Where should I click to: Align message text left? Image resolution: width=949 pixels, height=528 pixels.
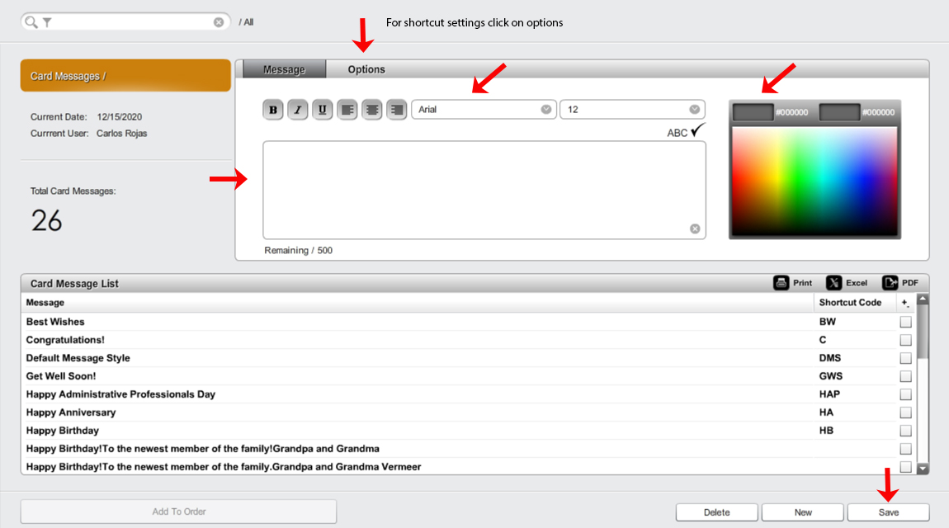tap(347, 110)
